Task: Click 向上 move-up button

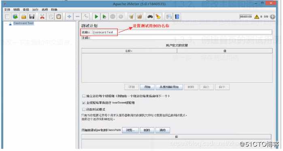Action: tap(206, 87)
